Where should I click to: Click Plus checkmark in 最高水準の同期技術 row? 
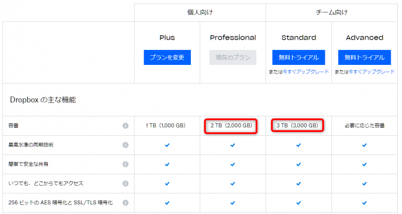pyautogui.click(x=167, y=145)
